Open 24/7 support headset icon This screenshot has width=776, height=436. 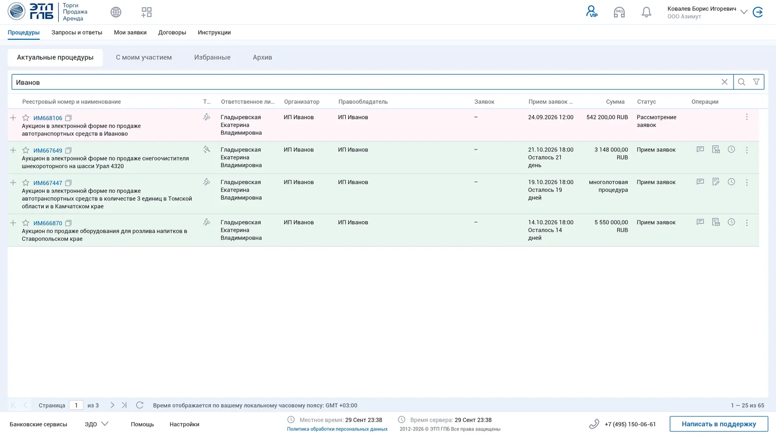tap(619, 12)
